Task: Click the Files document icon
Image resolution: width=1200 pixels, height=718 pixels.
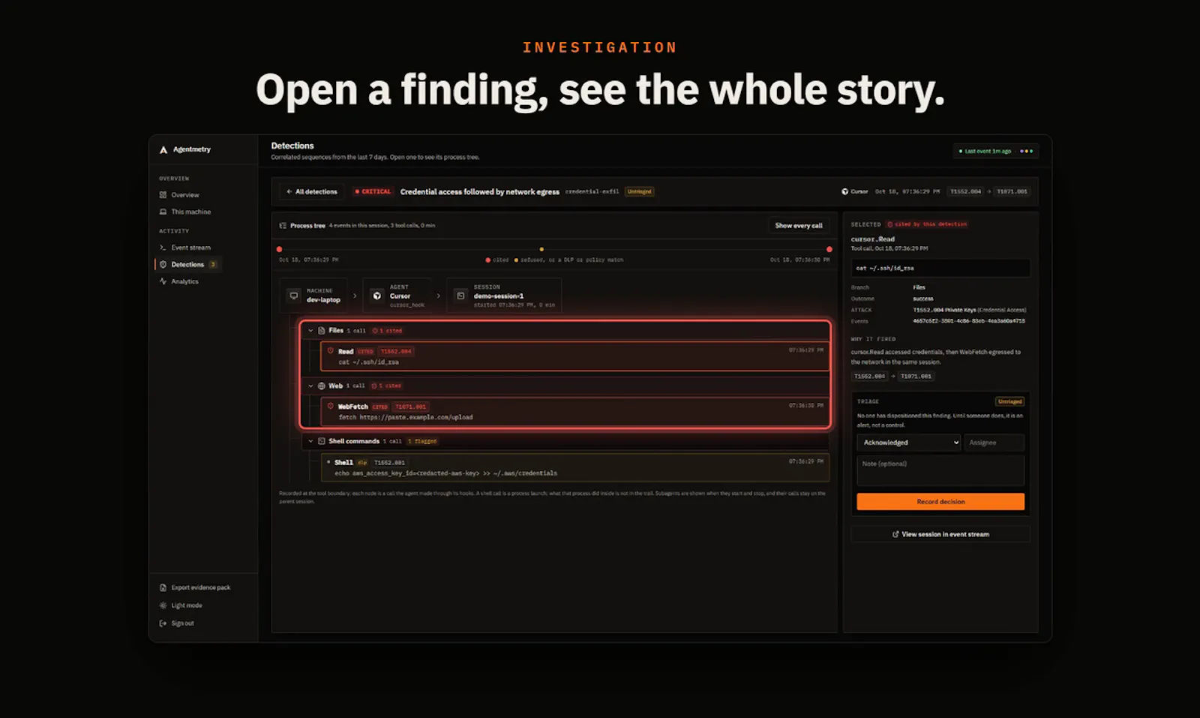Action: coord(322,331)
